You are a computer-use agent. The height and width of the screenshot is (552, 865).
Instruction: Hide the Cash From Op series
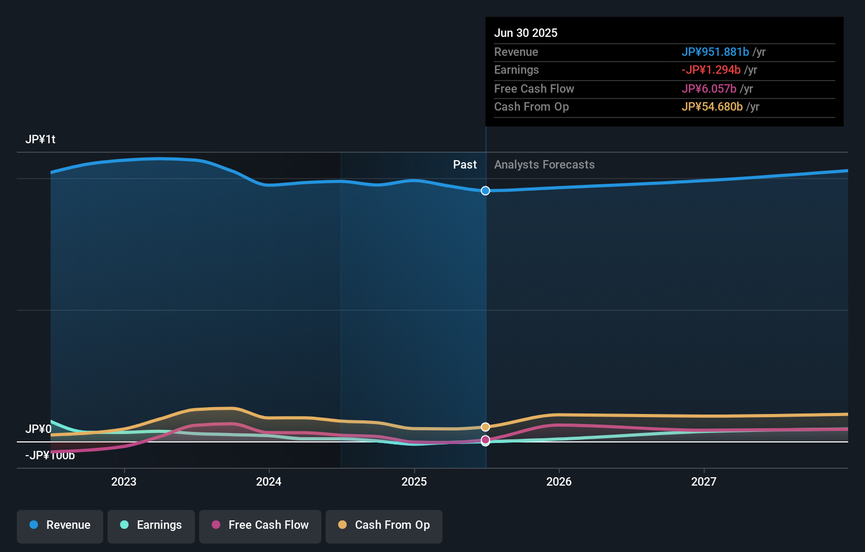384,526
